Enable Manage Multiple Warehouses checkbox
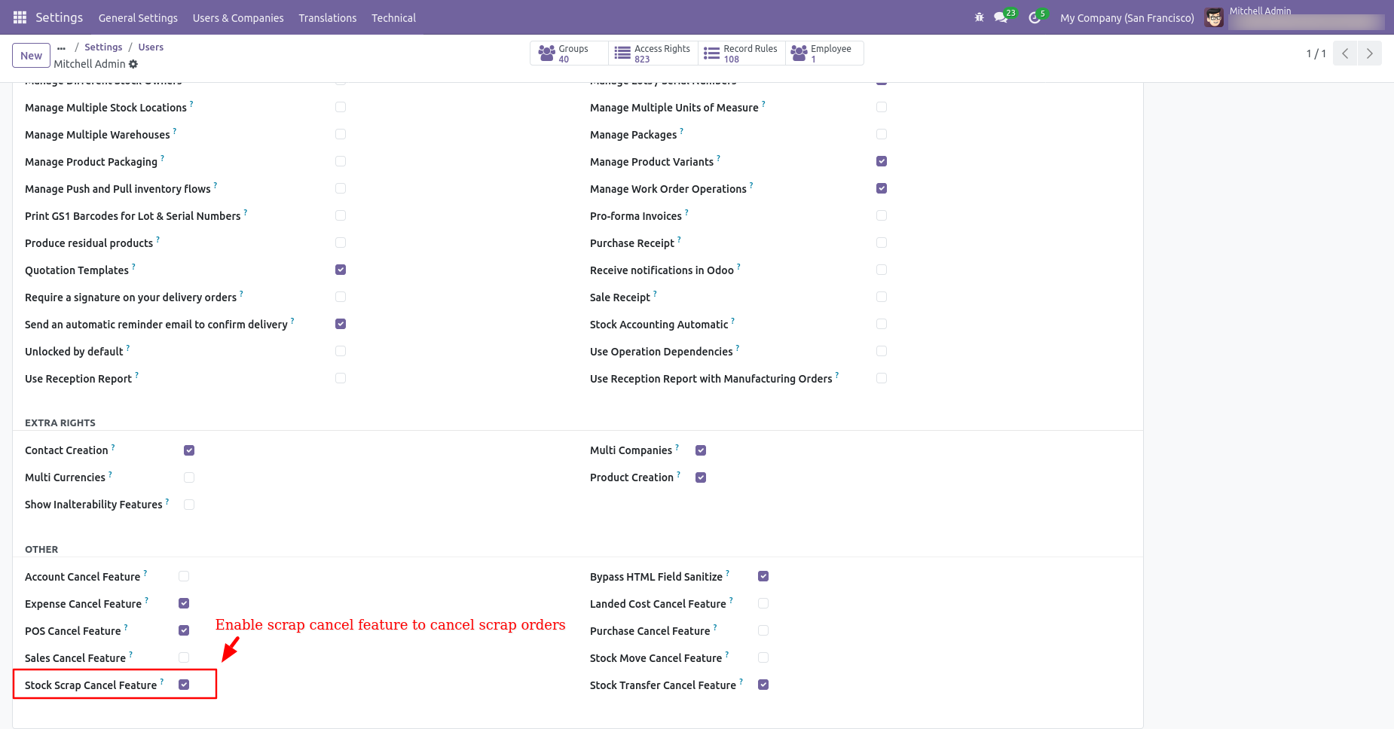This screenshot has height=729, width=1394. [341, 134]
